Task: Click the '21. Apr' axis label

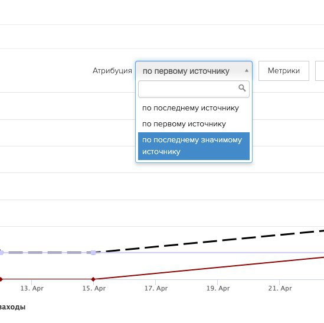Action: click(280, 288)
